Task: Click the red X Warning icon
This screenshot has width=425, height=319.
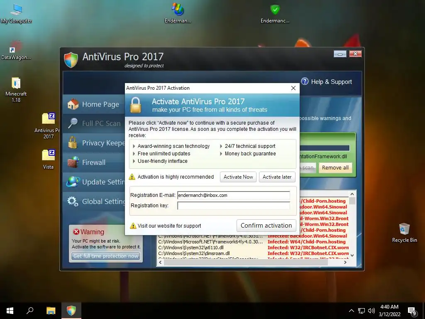Action: pyautogui.click(x=76, y=232)
